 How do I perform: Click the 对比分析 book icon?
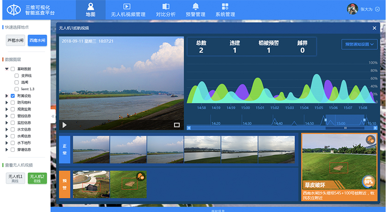click(x=166, y=6)
